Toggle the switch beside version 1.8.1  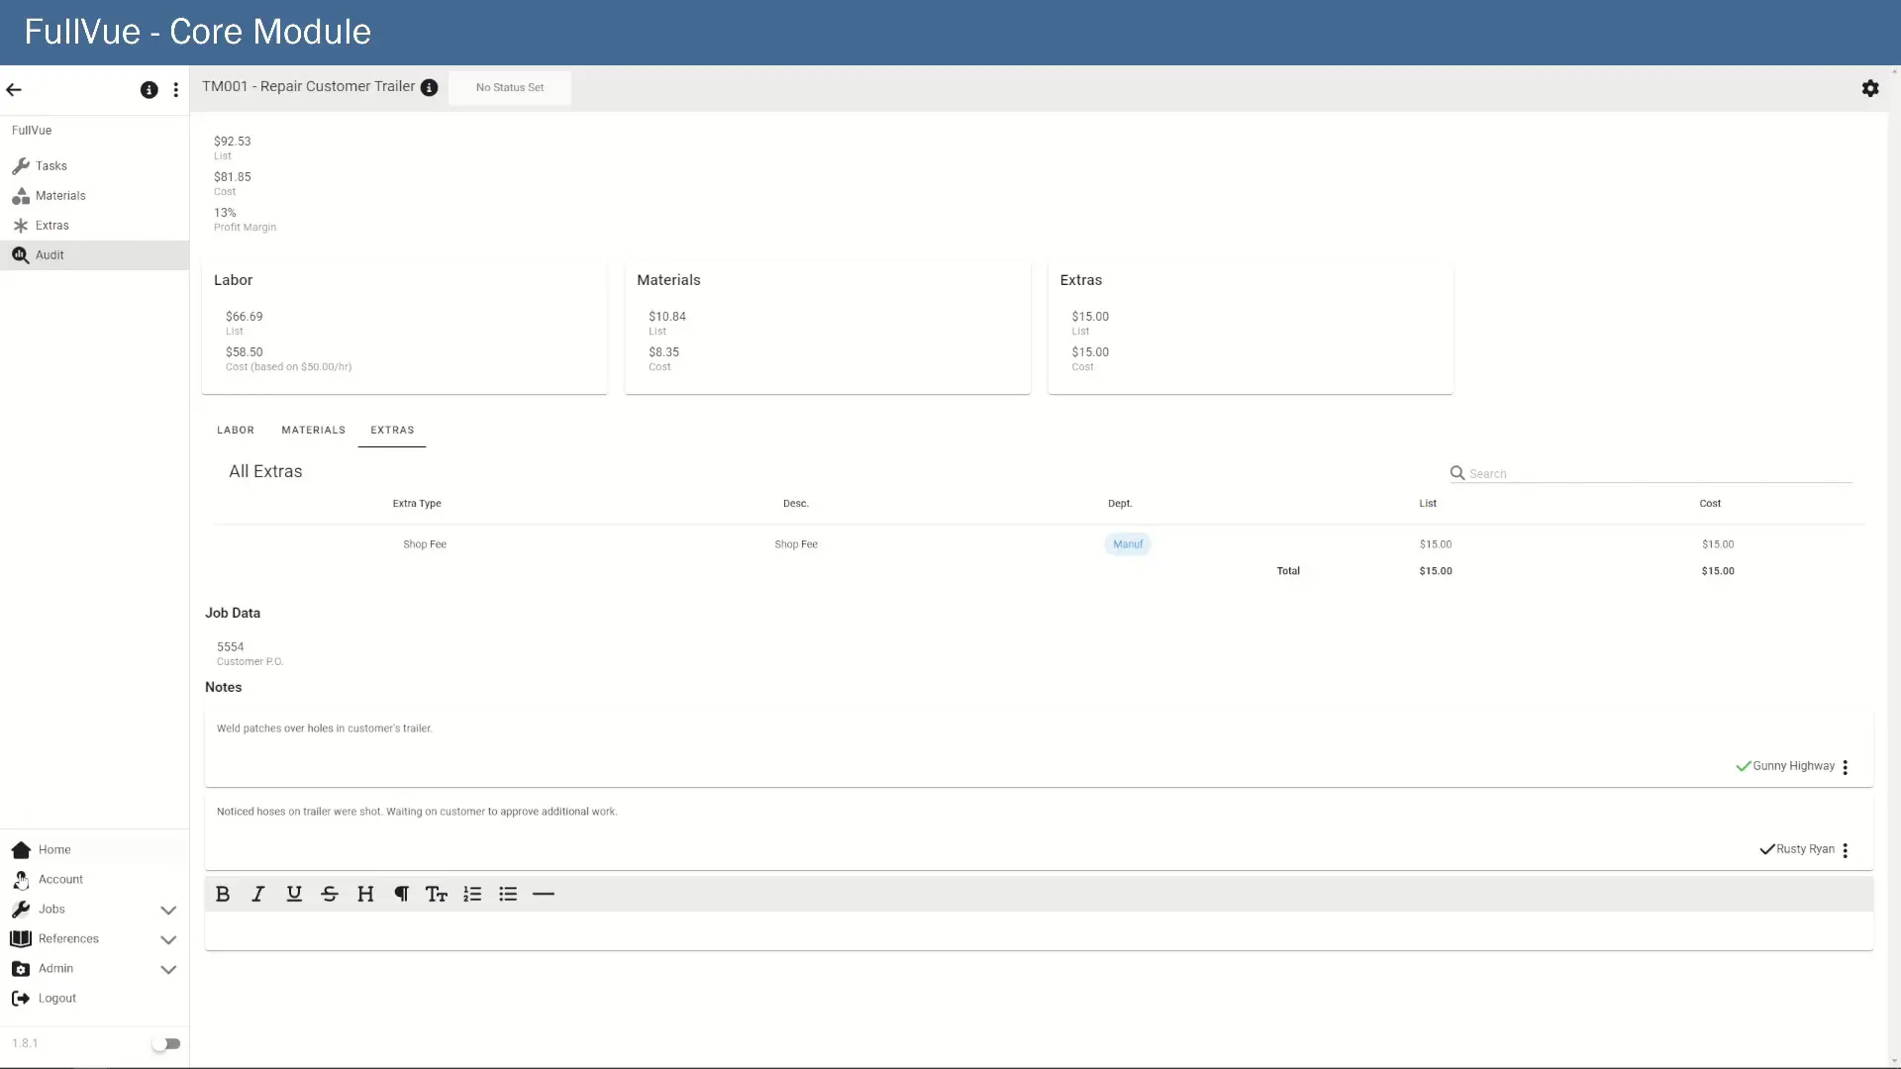(166, 1044)
